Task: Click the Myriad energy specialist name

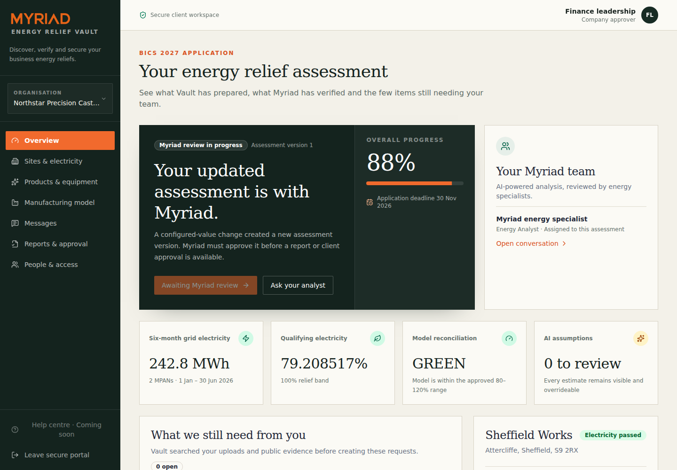Action: pos(542,219)
